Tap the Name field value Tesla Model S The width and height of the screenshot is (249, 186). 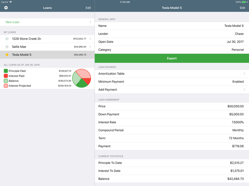click(x=234, y=26)
